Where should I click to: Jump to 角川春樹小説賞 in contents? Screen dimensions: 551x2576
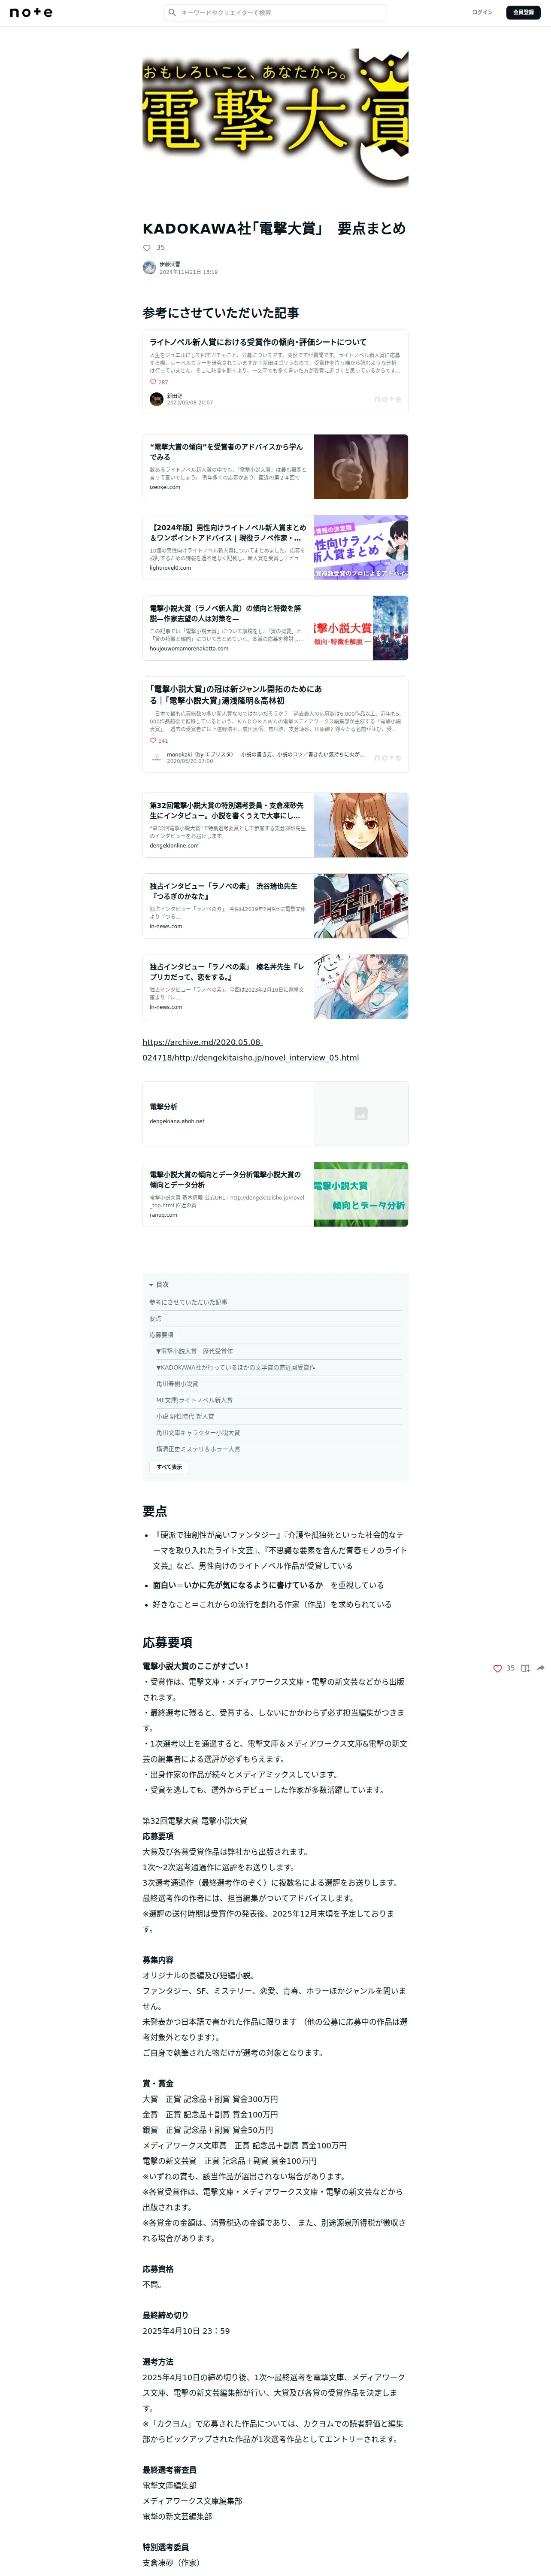tap(177, 1384)
